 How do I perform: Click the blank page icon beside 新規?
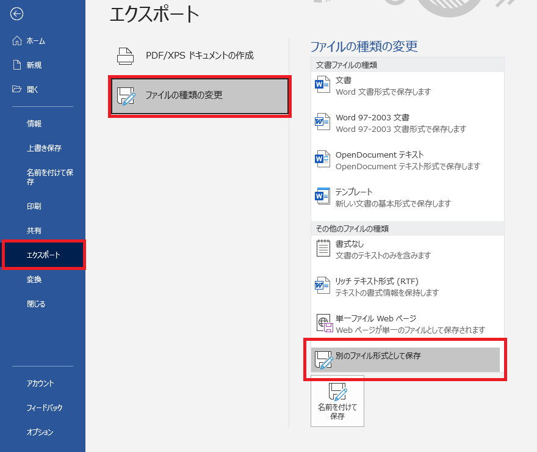point(17,65)
